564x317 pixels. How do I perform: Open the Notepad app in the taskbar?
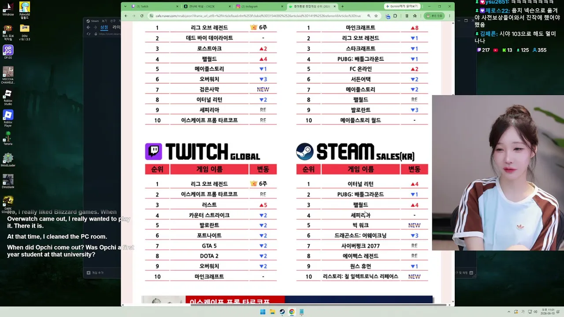coord(301,312)
